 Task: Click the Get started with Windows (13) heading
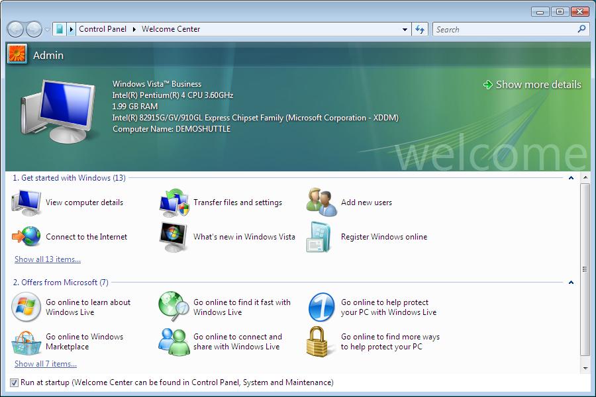(x=69, y=178)
